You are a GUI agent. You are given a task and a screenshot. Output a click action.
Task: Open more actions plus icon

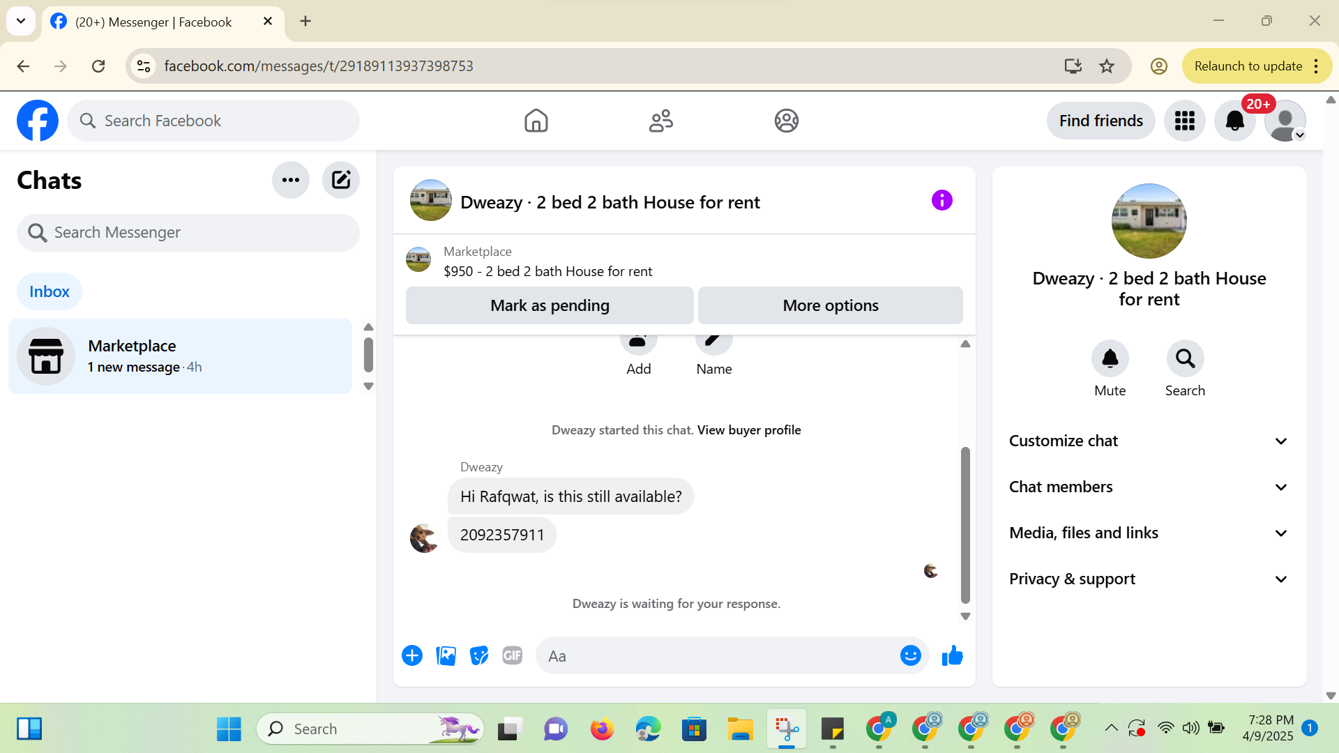point(412,655)
